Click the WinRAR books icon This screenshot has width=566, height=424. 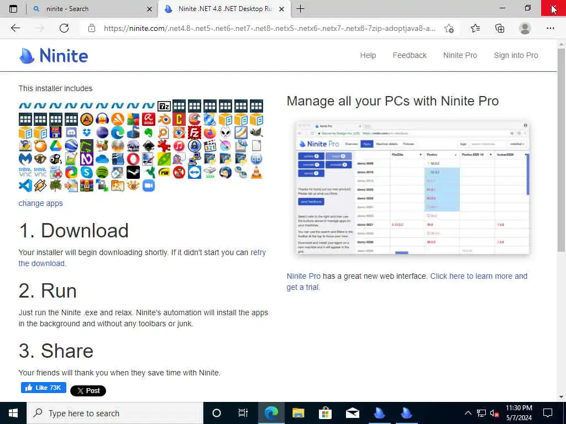point(87,185)
